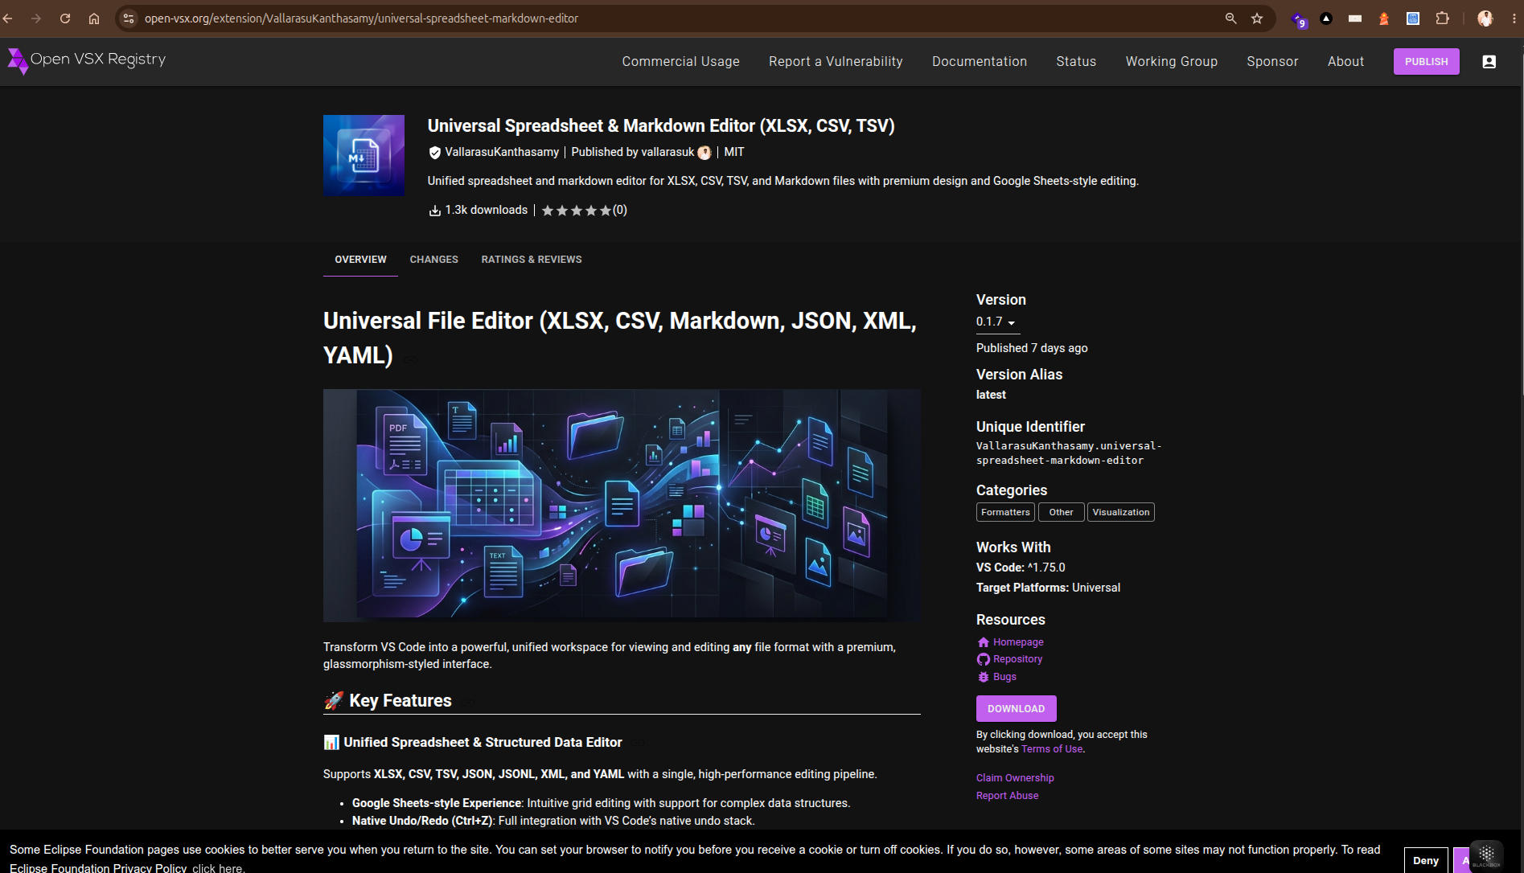Open the About navigation link
The height and width of the screenshot is (873, 1524).
1345,62
